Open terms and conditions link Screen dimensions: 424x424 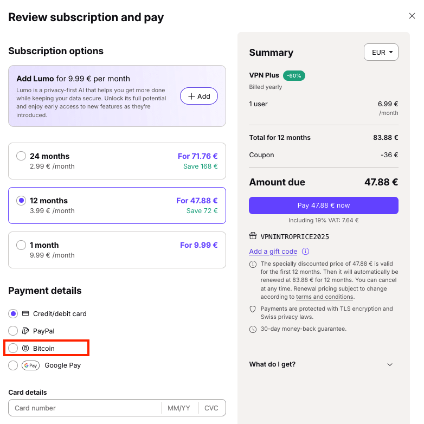pos(324,297)
